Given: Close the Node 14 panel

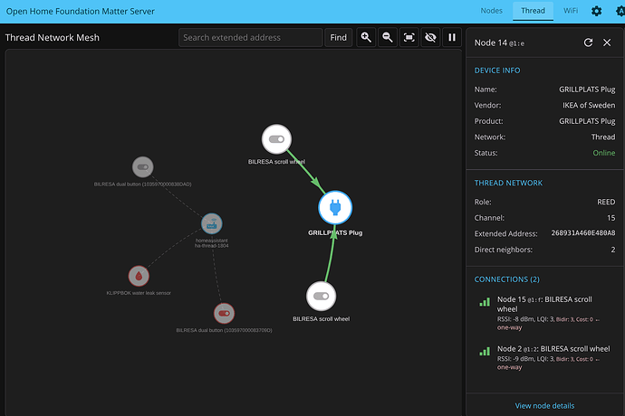Looking at the screenshot, I should 607,43.
